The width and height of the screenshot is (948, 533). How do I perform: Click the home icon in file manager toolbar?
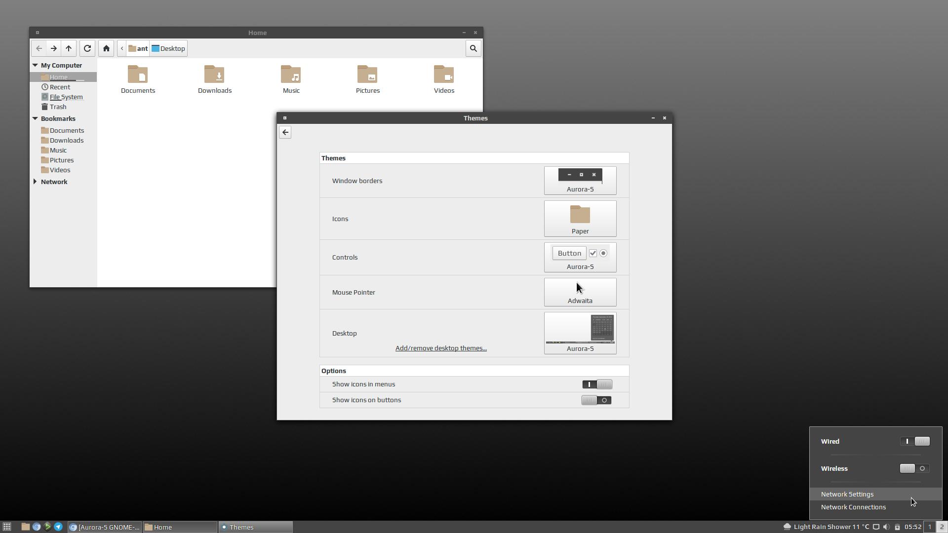pos(106,48)
